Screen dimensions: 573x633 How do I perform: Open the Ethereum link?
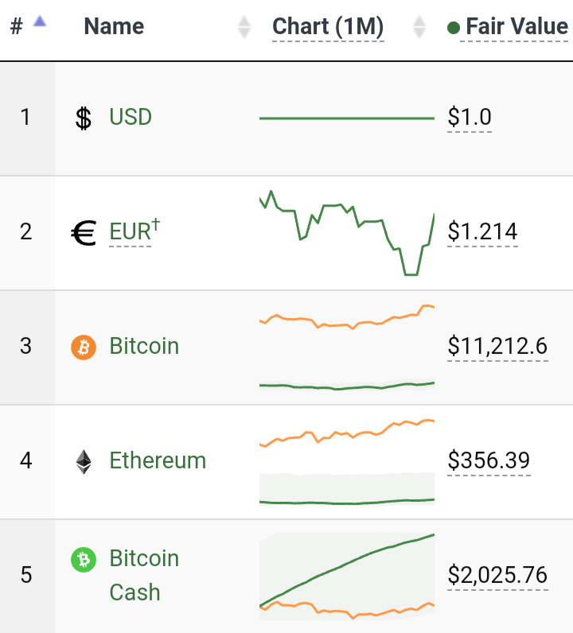click(158, 460)
